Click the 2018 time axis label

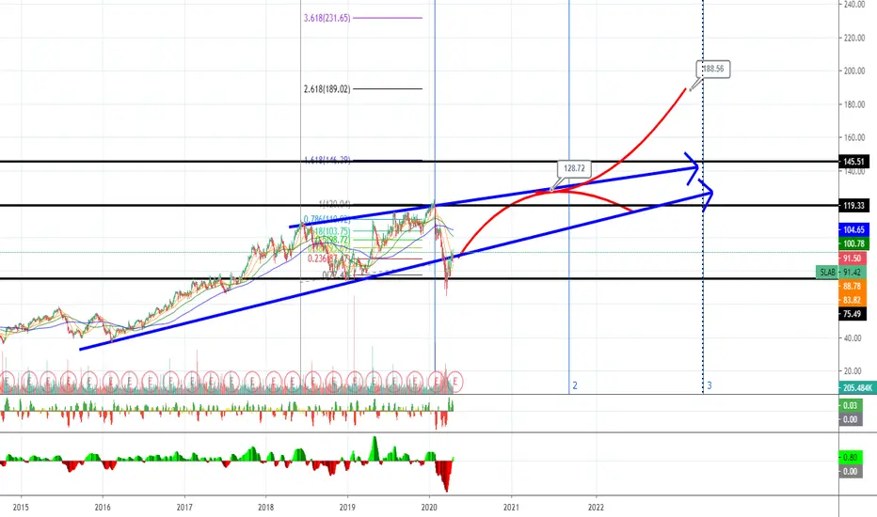pyautogui.click(x=265, y=508)
